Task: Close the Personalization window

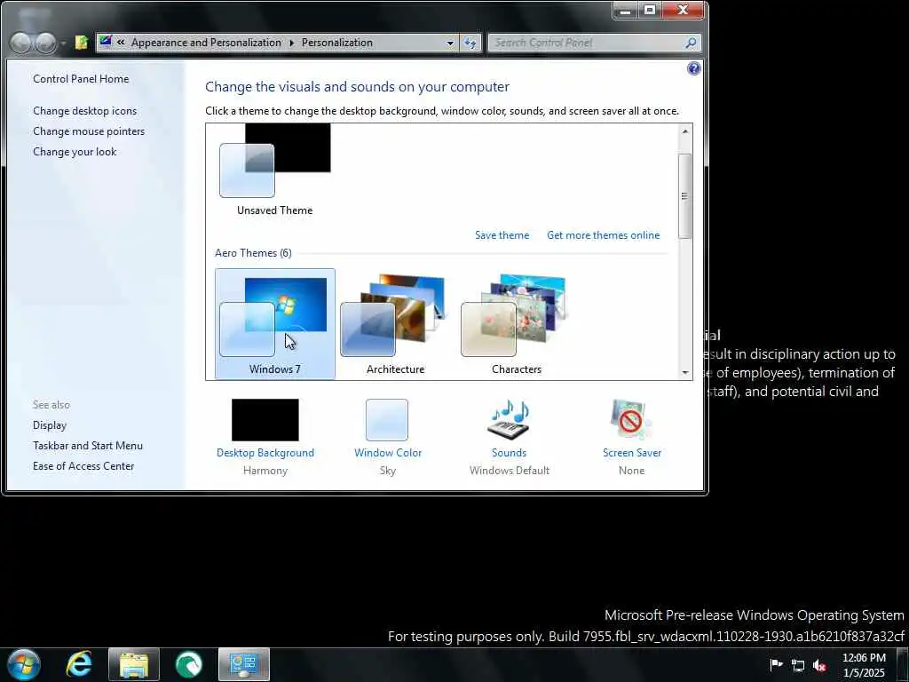Action: click(683, 11)
